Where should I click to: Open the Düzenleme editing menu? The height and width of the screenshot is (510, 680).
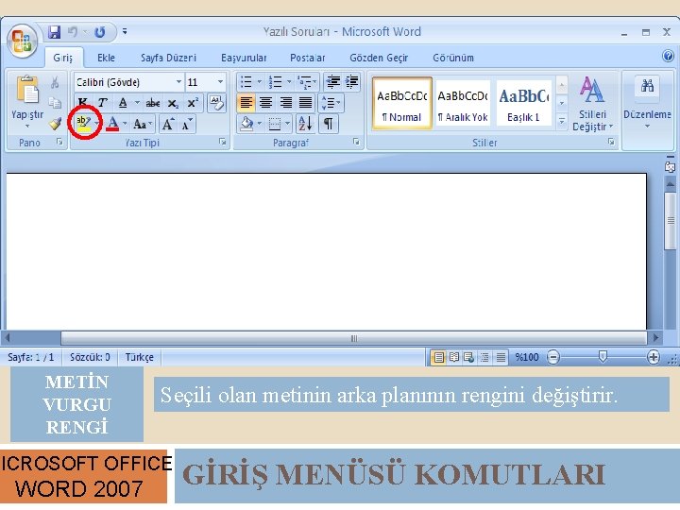pyautogui.click(x=647, y=104)
